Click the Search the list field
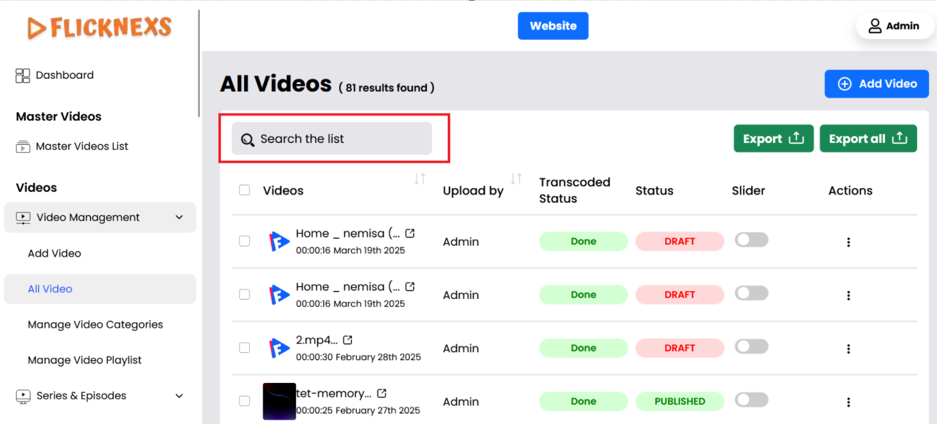The image size is (937, 424). pyautogui.click(x=332, y=139)
